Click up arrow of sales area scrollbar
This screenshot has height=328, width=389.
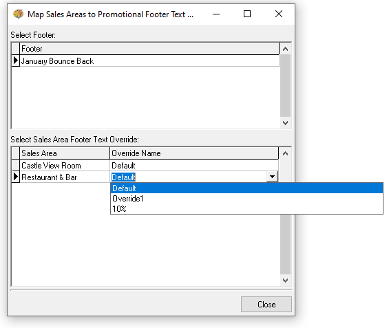[x=285, y=153]
